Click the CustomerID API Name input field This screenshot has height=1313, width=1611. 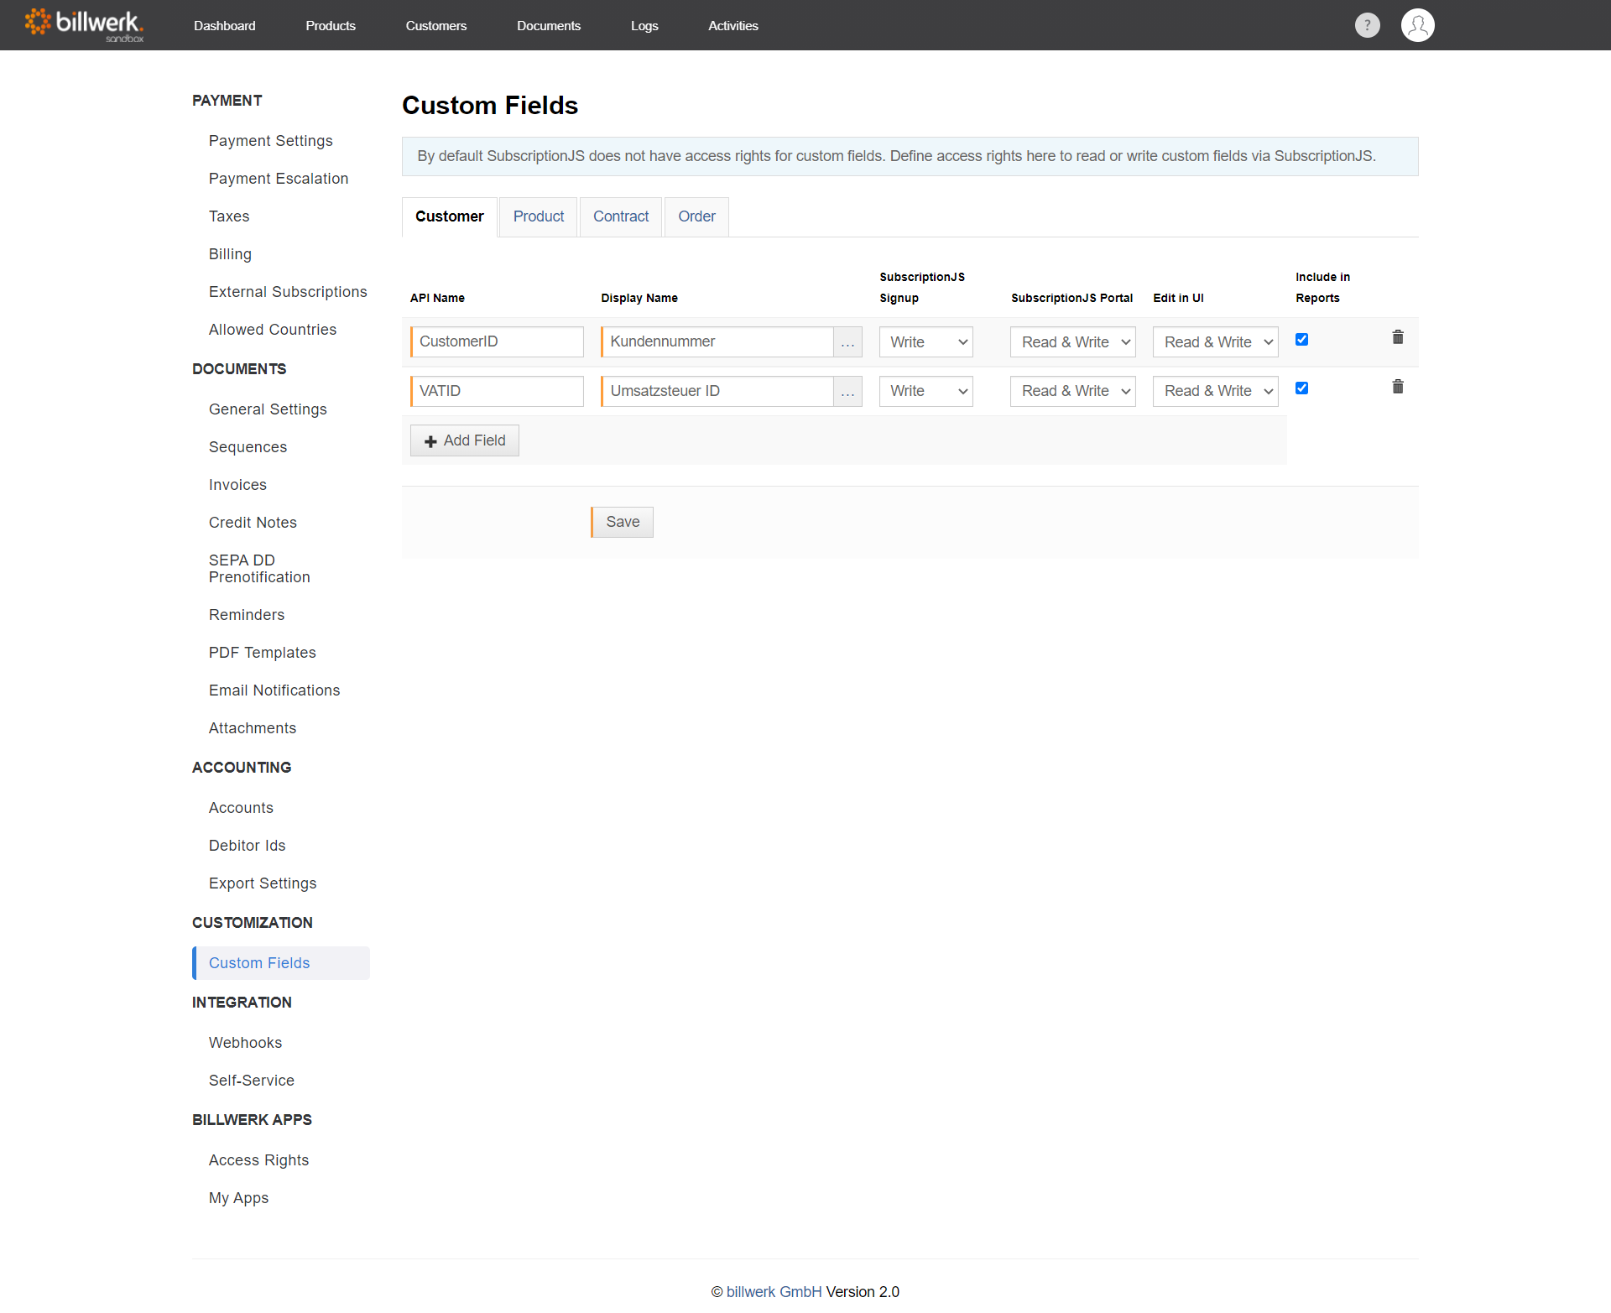[x=497, y=340]
